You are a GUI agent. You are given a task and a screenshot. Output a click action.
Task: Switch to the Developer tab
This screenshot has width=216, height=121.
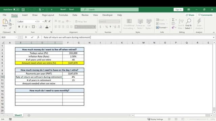point(107,15)
